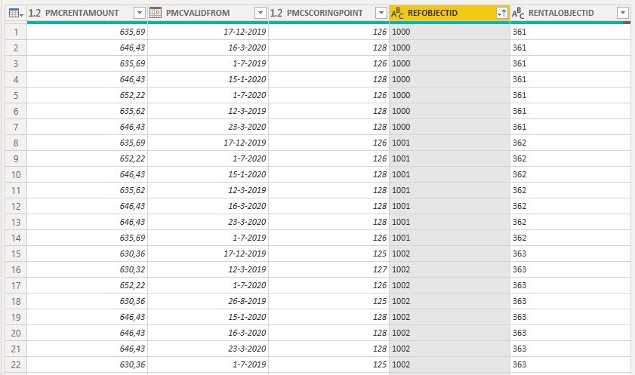Image resolution: width=635 pixels, height=375 pixels.
Task: Click the date type icon of PMCVALIDFROM
Action: point(156,13)
